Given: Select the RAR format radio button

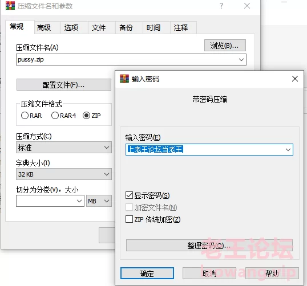Looking at the screenshot, I should 25,115.
